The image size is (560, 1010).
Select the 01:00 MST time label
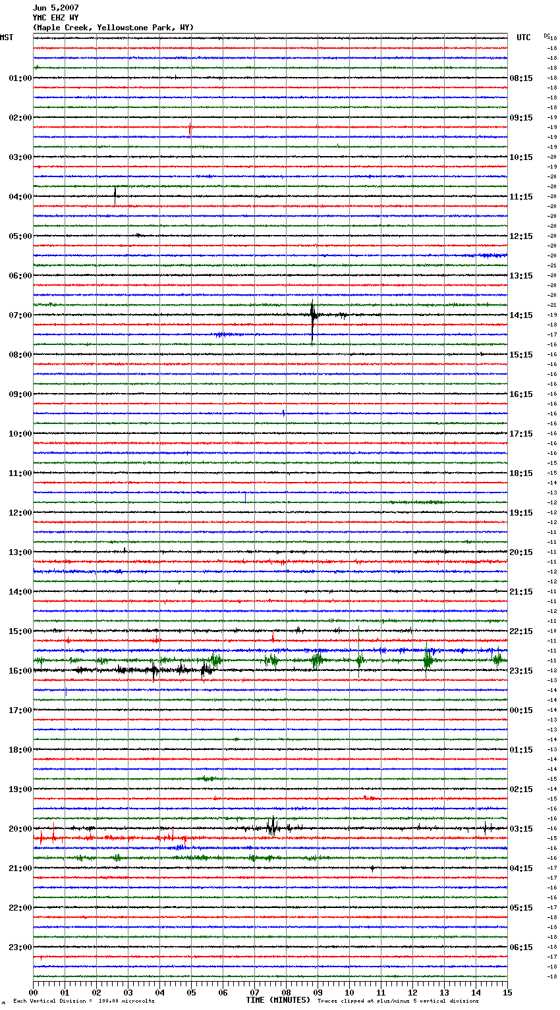pos(20,78)
